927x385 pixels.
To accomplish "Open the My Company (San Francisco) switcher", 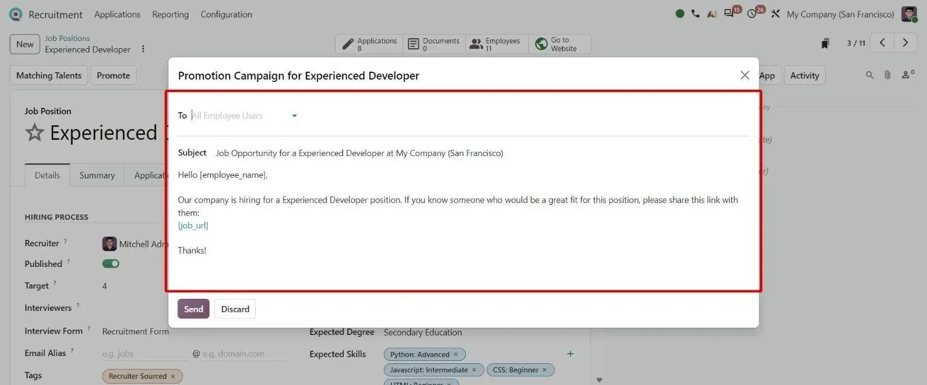I will coord(840,14).
